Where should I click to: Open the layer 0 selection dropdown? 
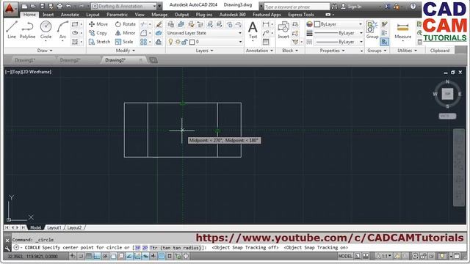click(x=204, y=42)
